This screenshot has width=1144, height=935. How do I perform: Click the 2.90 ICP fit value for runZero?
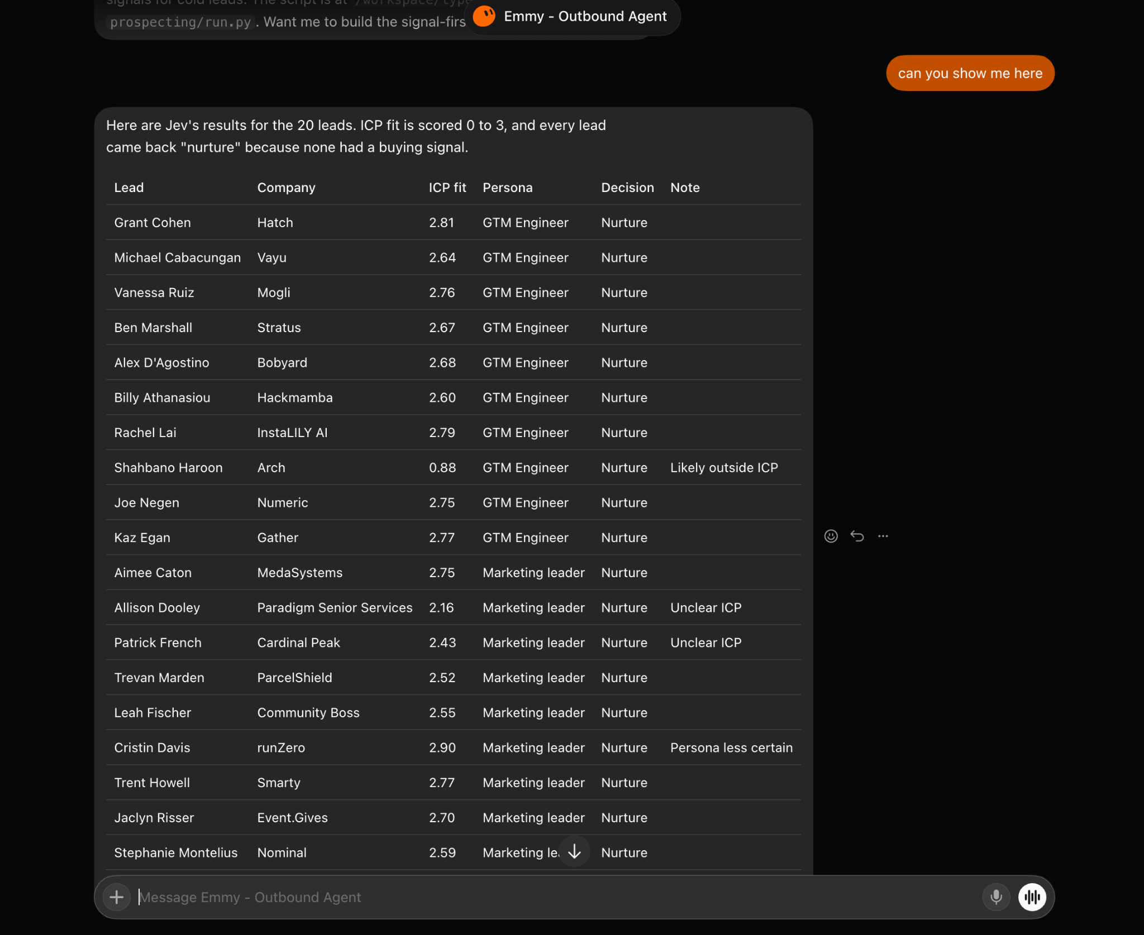442,748
